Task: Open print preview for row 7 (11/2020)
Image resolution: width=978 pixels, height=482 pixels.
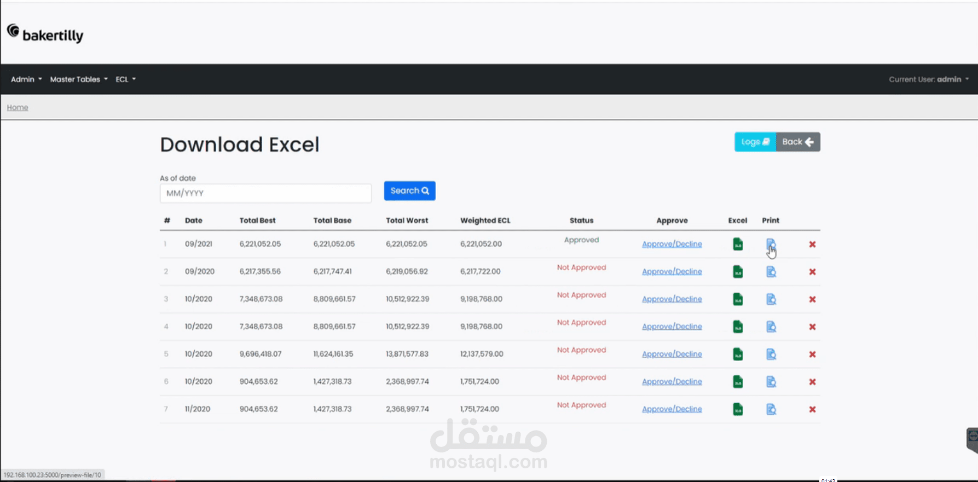Action: click(x=771, y=409)
